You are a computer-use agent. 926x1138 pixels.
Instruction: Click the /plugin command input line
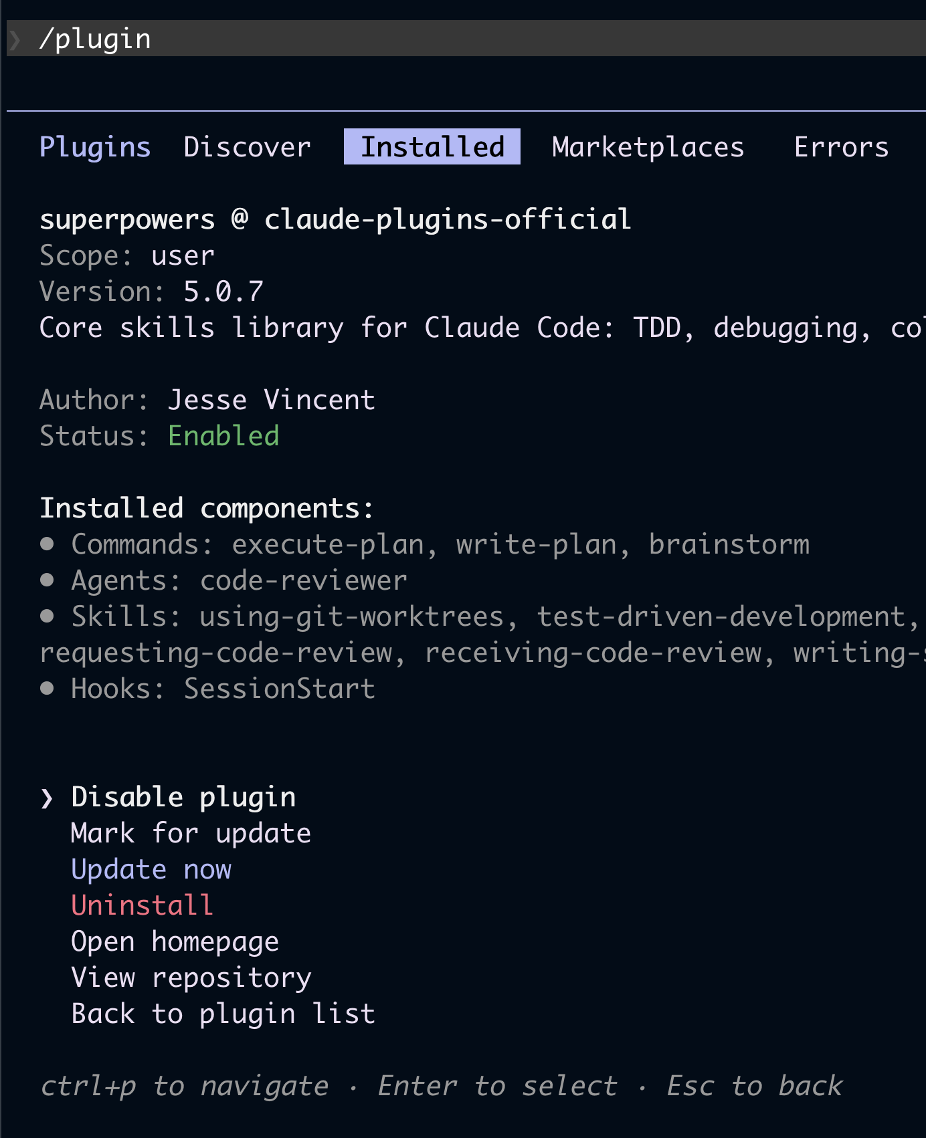click(466, 38)
